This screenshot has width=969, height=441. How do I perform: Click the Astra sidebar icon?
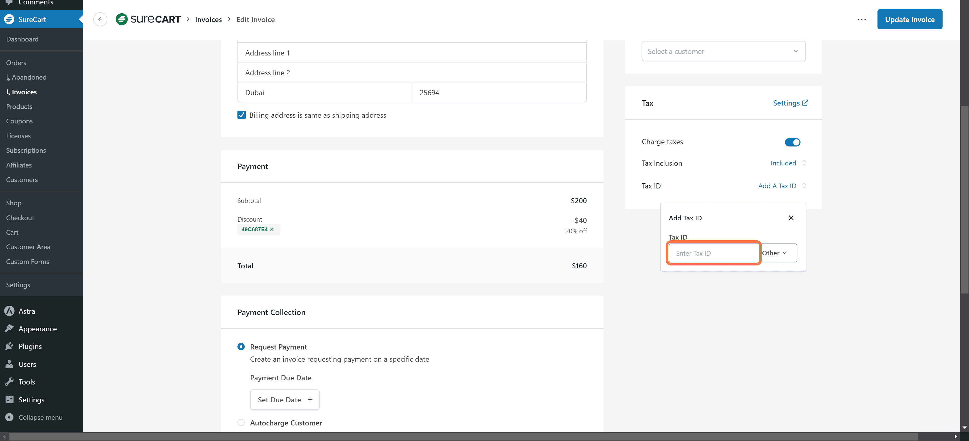pos(9,311)
